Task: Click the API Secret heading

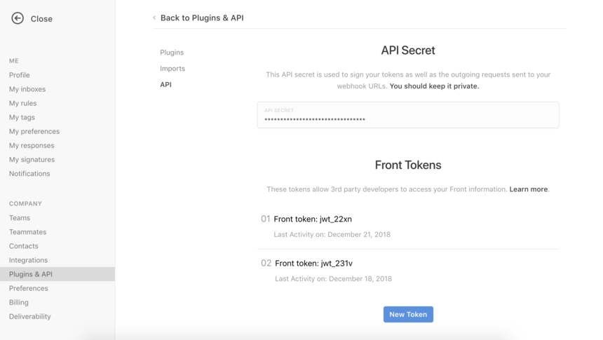Action: (408, 50)
